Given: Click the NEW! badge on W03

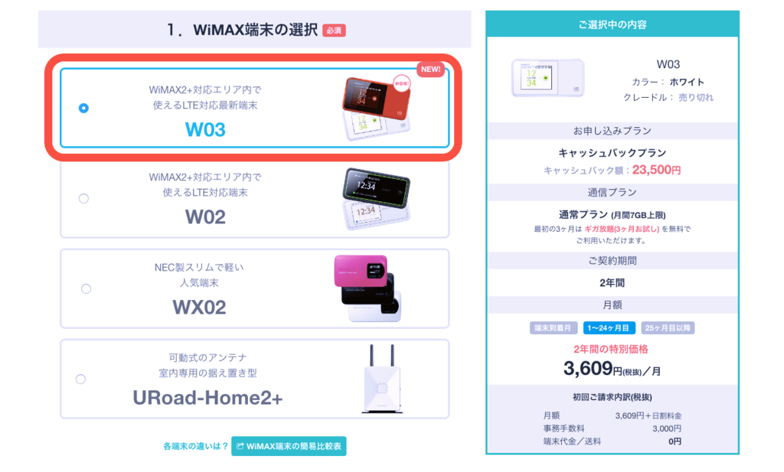Looking at the screenshot, I should click(430, 70).
